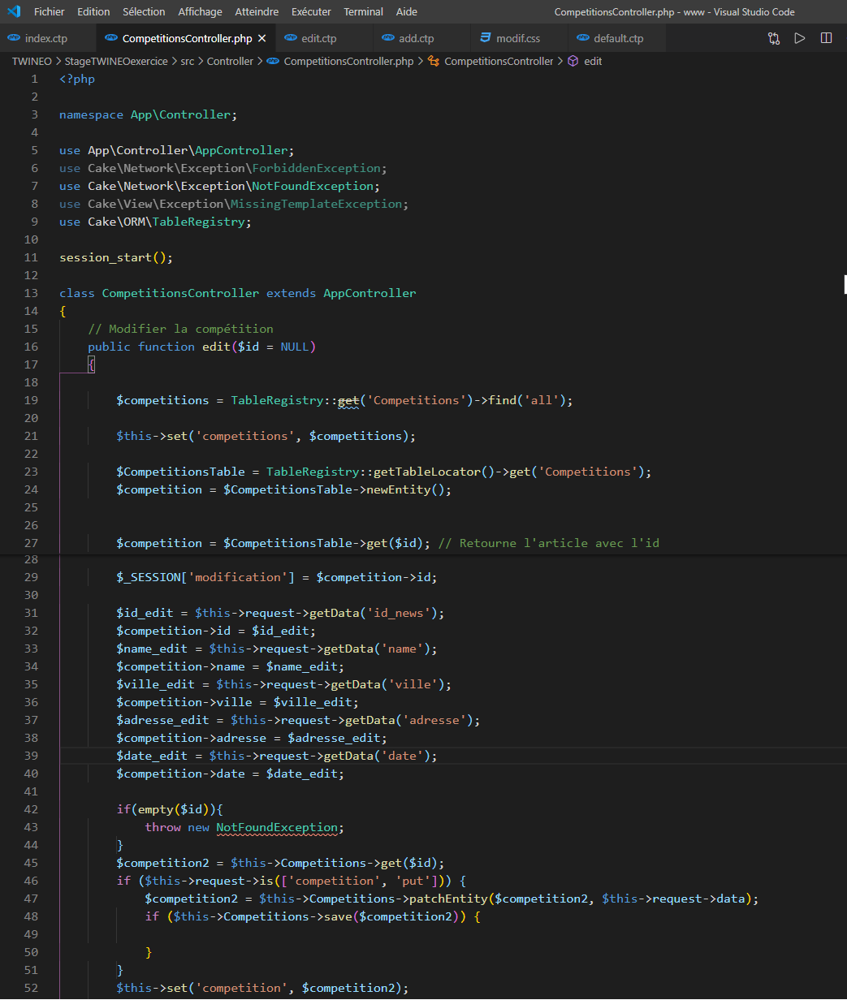Click the method cube icon in breadcrumb
The image size is (847, 1000).
coord(573,61)
